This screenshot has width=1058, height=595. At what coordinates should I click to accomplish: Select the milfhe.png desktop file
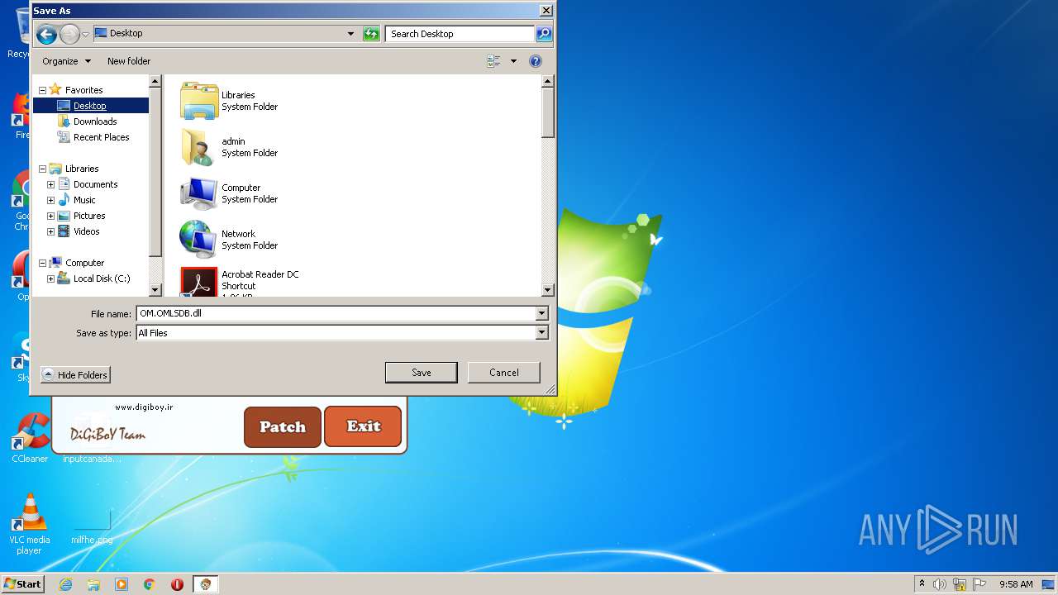pos(92,526)
